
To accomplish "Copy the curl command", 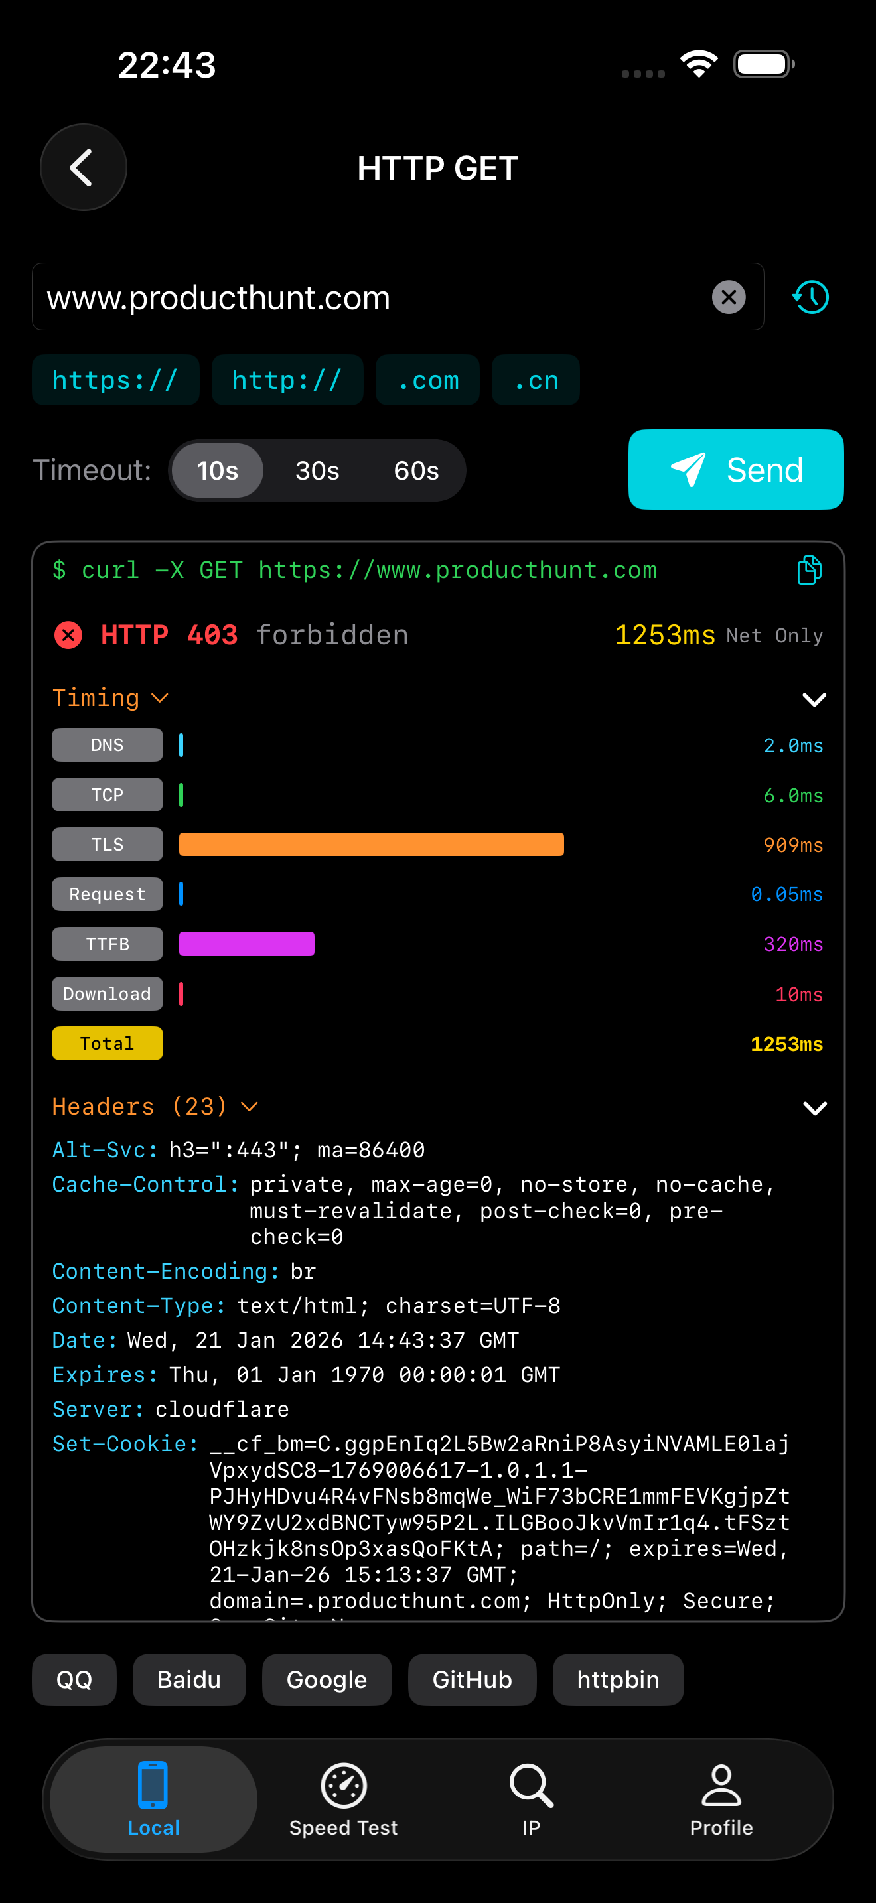I will [809, 571].
